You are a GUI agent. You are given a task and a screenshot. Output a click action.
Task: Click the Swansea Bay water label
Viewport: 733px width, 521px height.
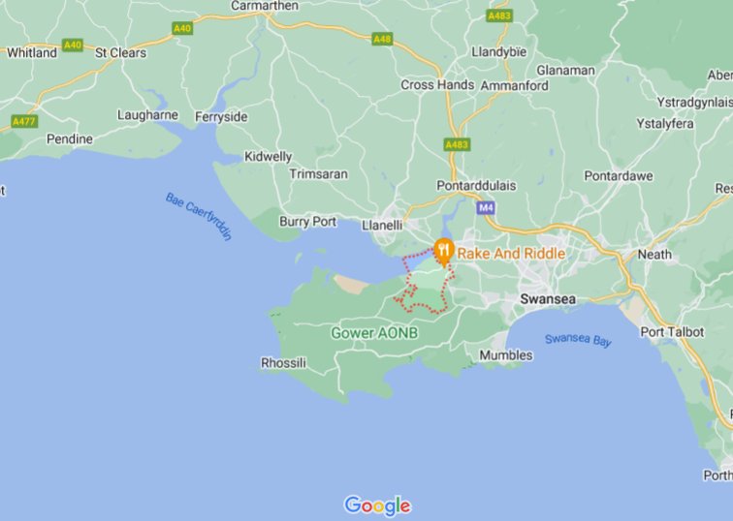[x=578, y=339]
